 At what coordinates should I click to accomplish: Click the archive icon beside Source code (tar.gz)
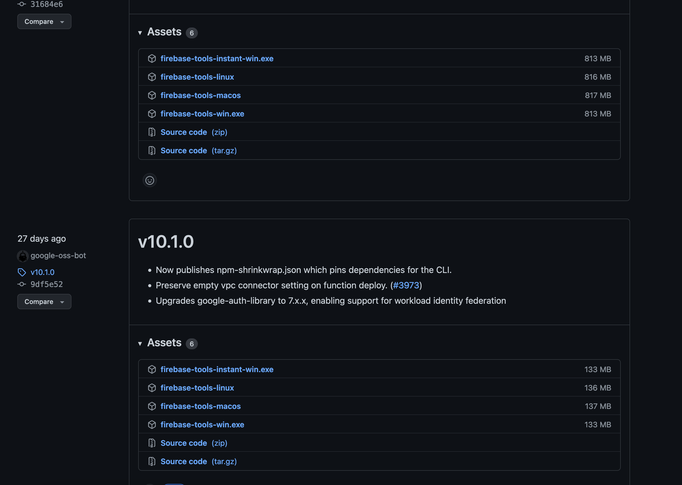point(152,150)
